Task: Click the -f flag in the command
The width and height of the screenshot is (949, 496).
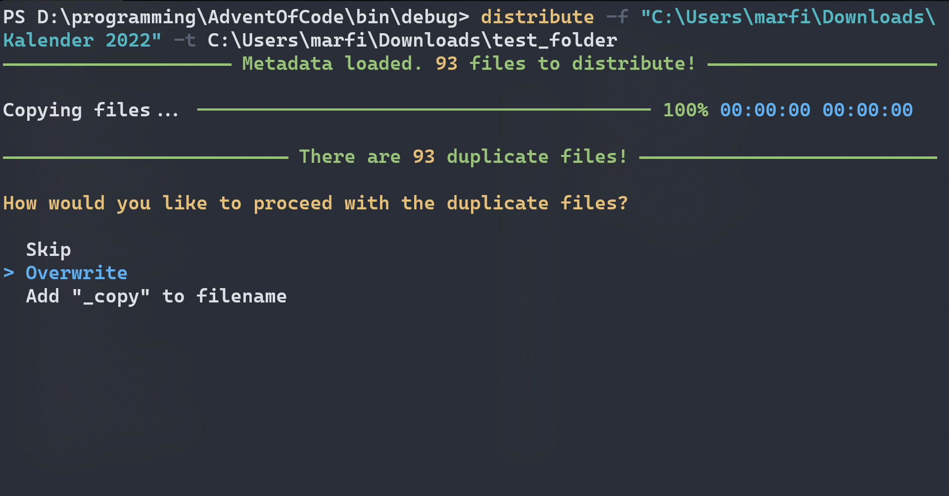Action: click(617, 17)
